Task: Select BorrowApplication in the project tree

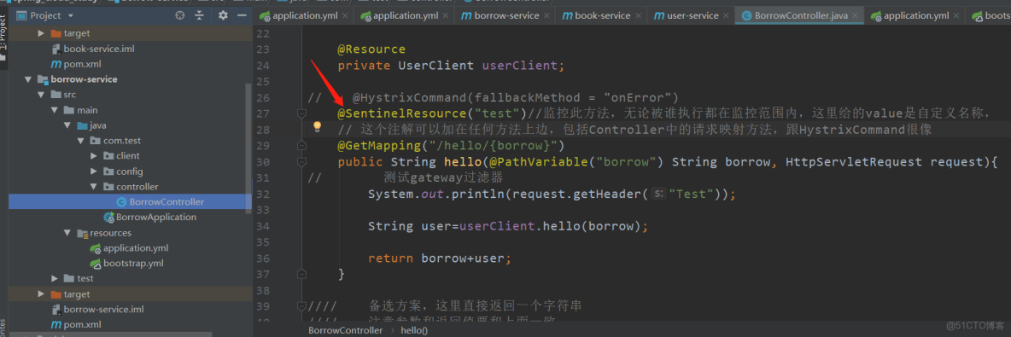Action: tap(156, 218)
